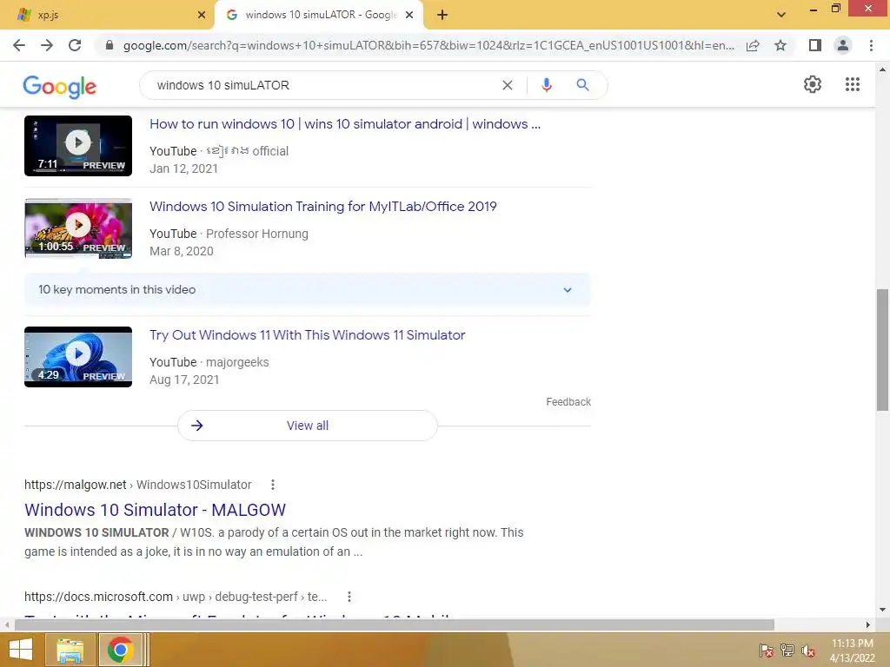The width and height of the screenshot is (890, 667).
Task: Bookmark this page with star icon
Action: tap(780, 45)
